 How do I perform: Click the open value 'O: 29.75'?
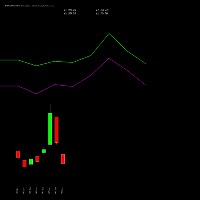70,14
